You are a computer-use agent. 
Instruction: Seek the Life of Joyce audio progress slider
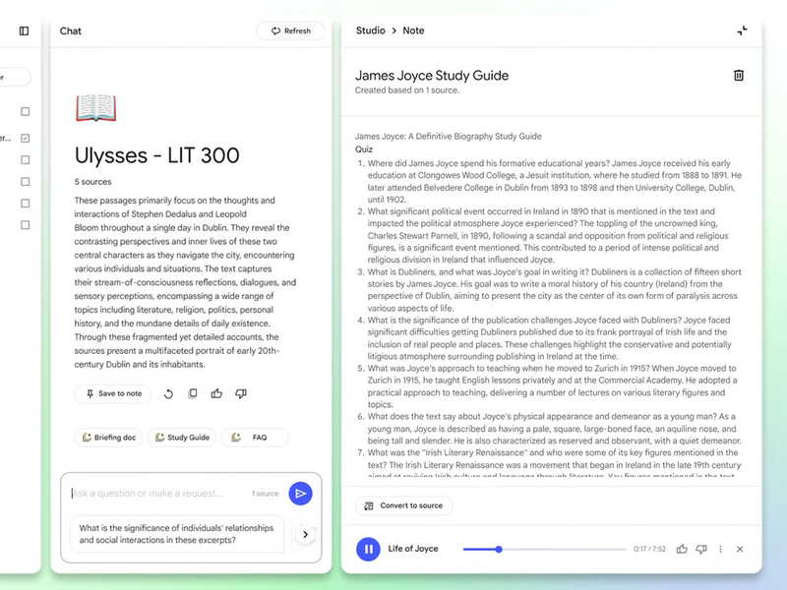click(545, 550)
